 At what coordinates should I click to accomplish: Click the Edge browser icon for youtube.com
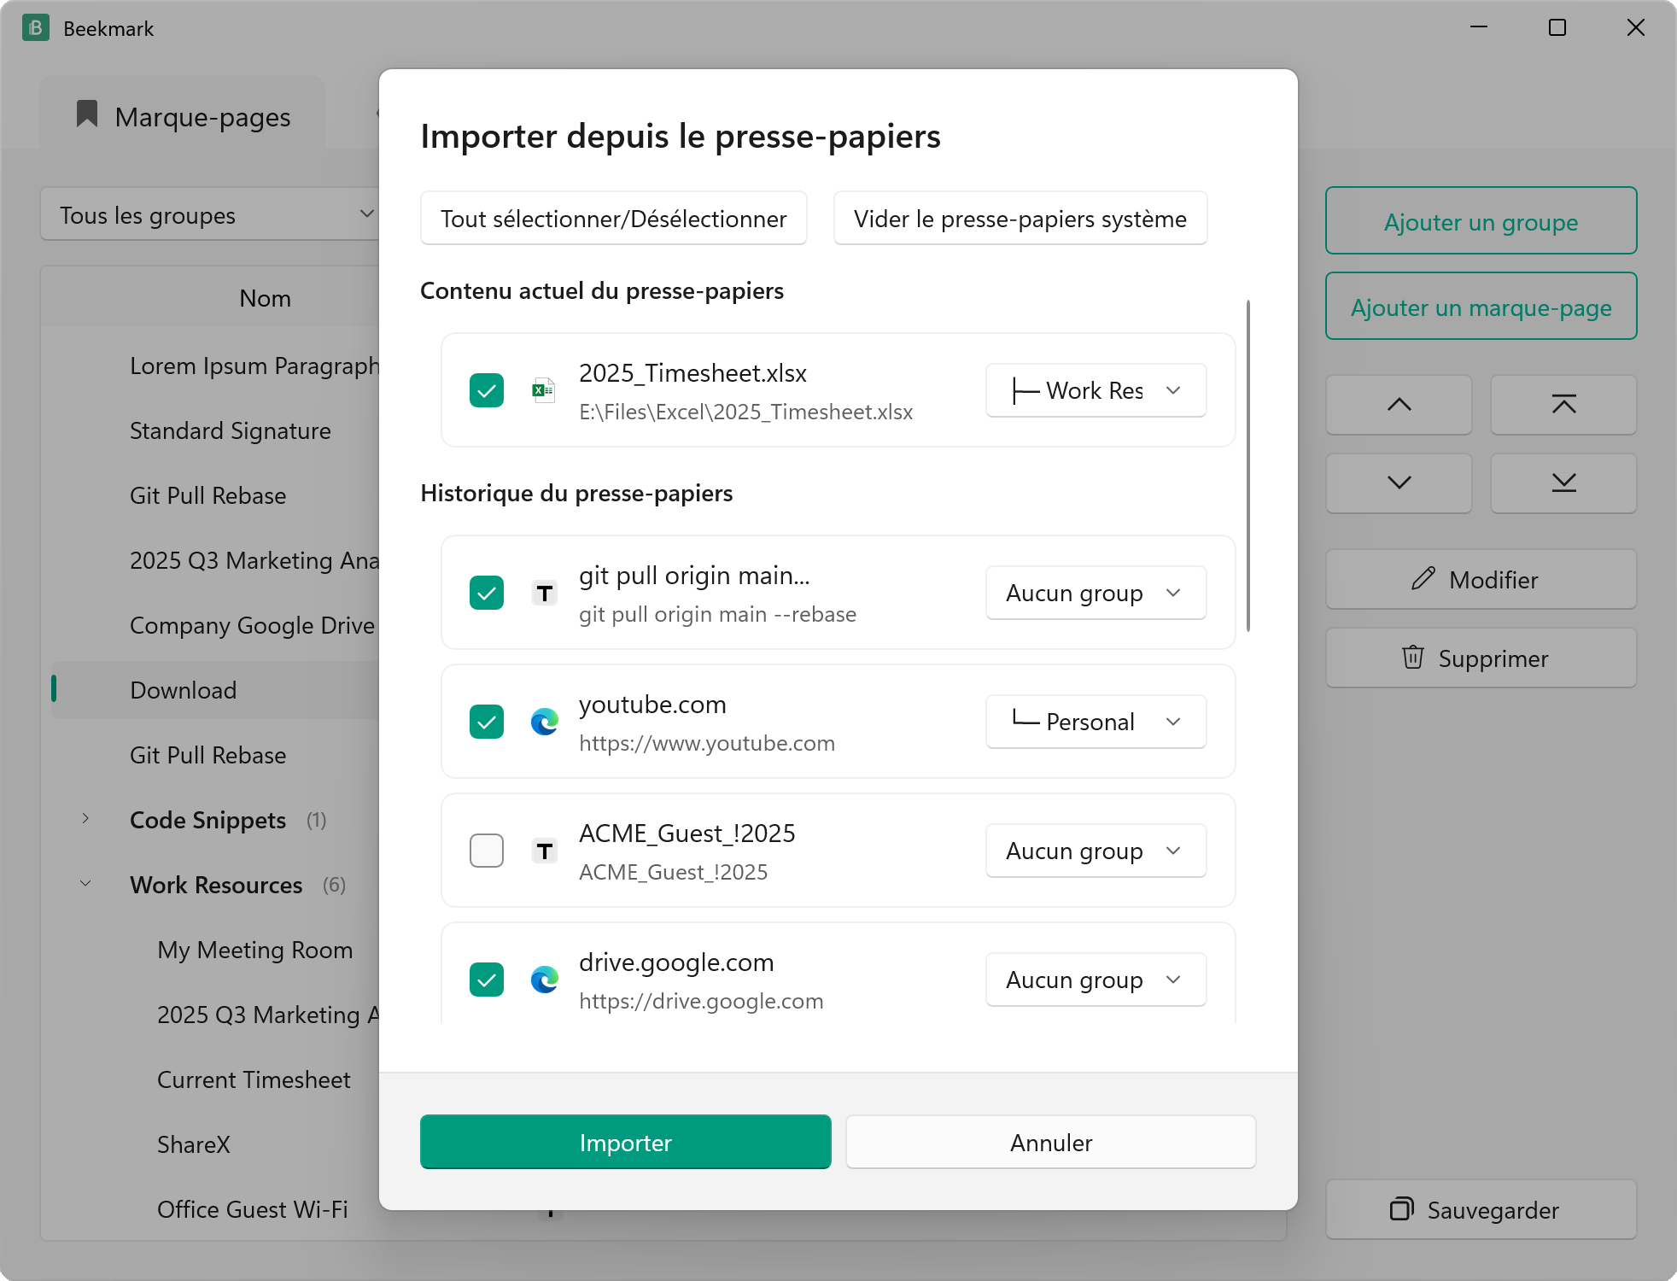545,722
